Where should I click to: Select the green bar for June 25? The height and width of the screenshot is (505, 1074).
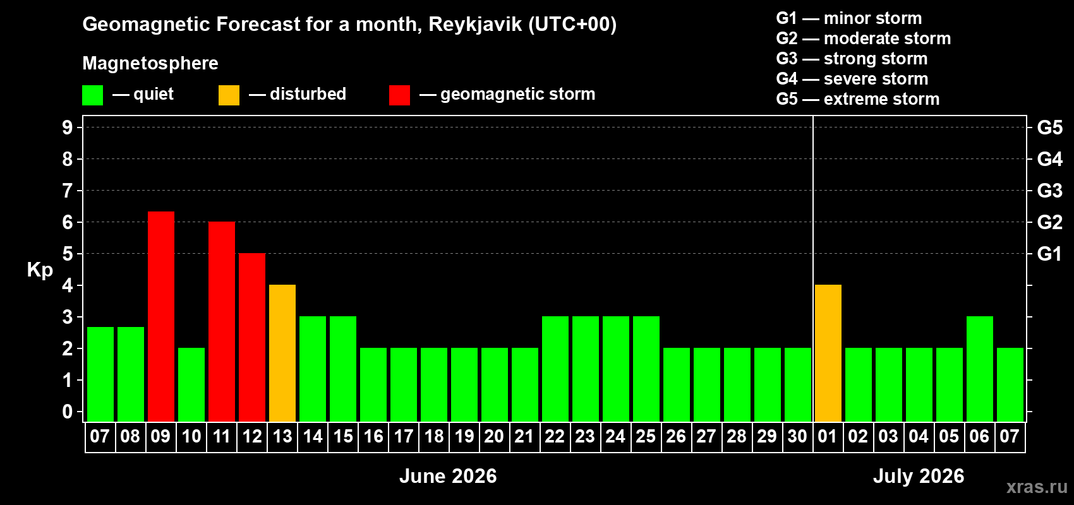coord(646,369)
